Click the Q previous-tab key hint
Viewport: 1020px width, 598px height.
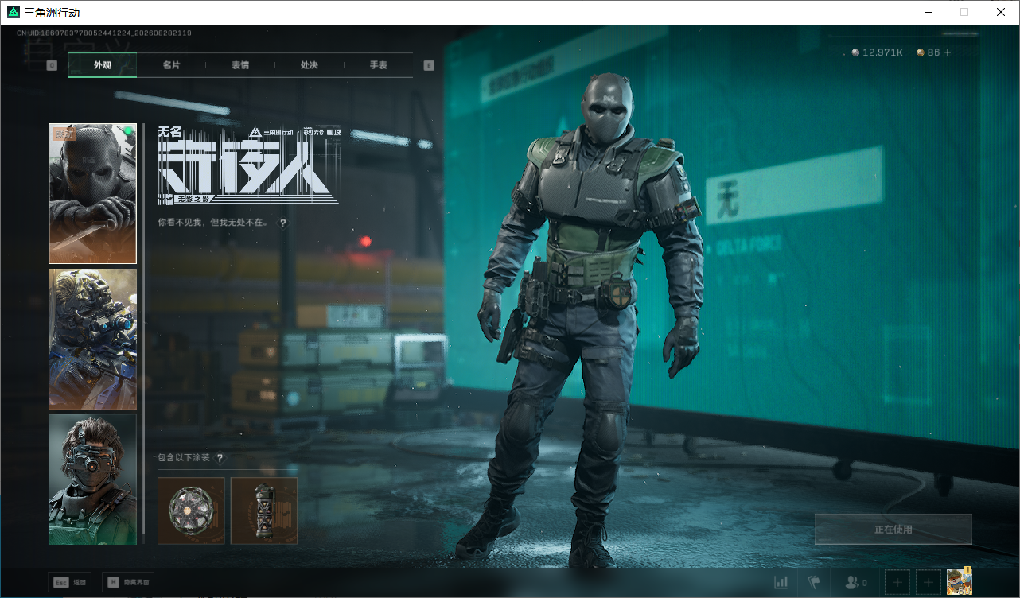(x=52, y=65)
